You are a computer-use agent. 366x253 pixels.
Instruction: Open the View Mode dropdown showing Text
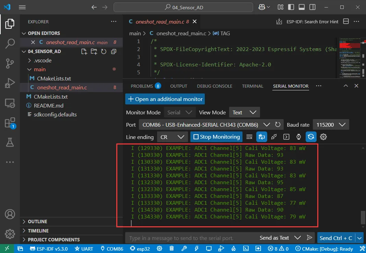244,112
